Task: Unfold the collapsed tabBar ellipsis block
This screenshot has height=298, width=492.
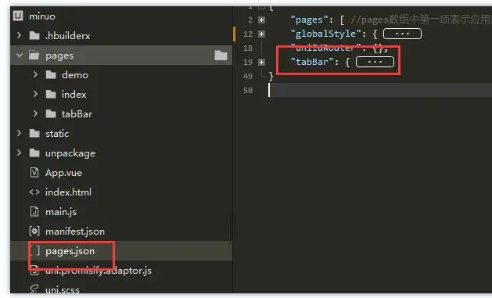Action: (x=375, y=62)
